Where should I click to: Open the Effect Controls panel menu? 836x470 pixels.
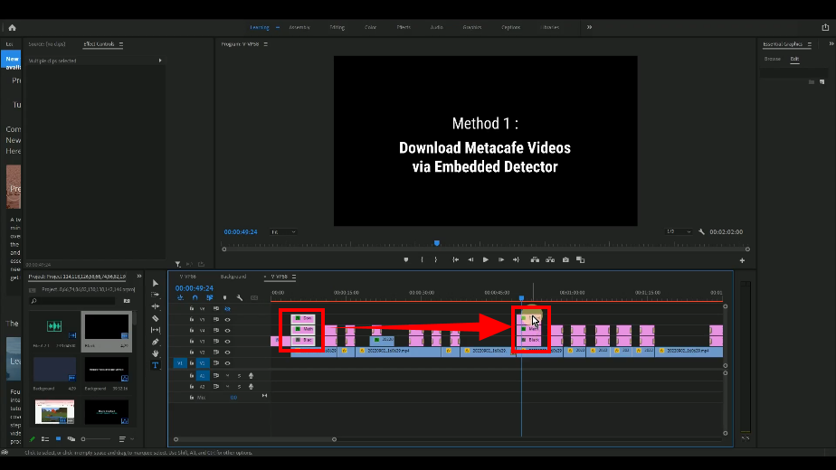click(121, 44)
